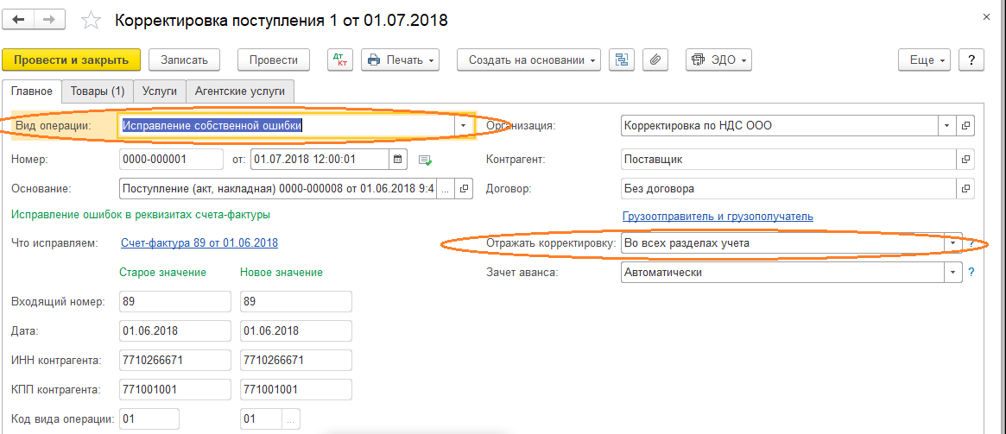1006x434 pixels.
Task: Switch to the Агентские услуги tab
Action: [x=240, y=91]
